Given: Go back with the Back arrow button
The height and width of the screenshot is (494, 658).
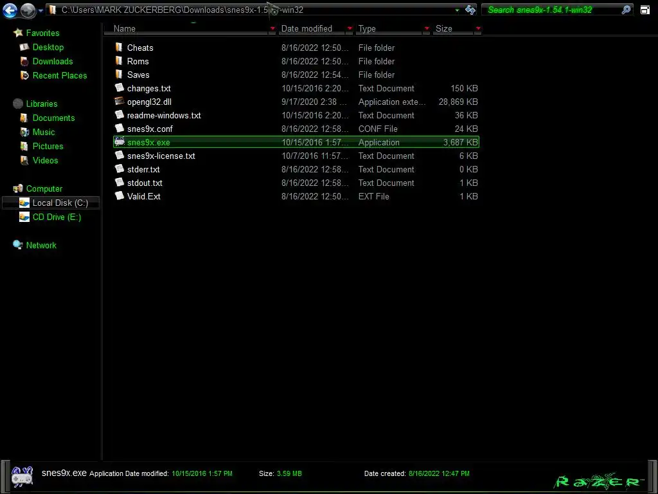Looking at the screenshot, I should coord(10,10).
